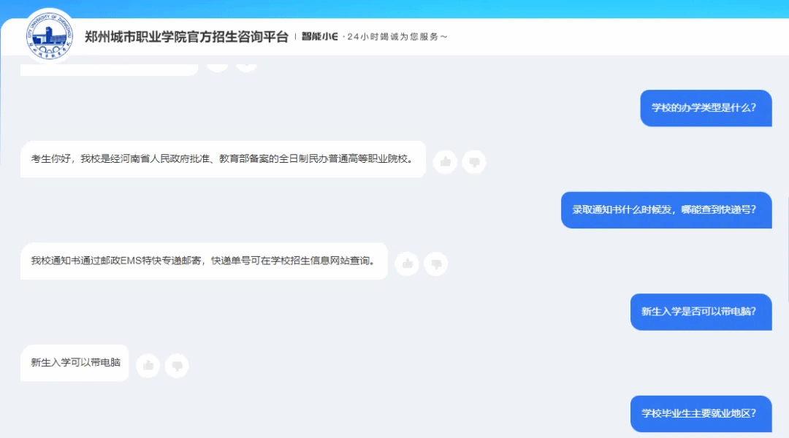Click the bot reply bubble 新生入学可以带电脑
Image resolution: width=789 pixels, height=438 pixels.
tap(75, 363)
